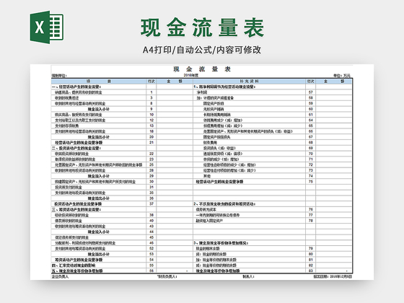Select row 投资所支付的现金
Image resolution: width=404 pixels, height=303 pixels.
[69, 188]
